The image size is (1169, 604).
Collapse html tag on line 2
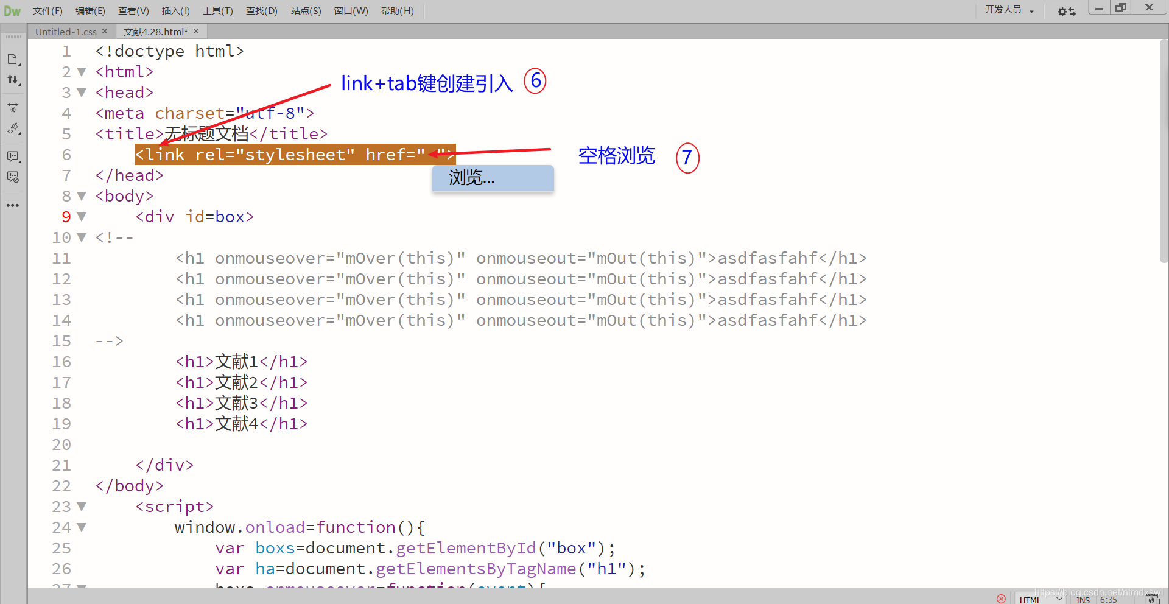point(82,72)
